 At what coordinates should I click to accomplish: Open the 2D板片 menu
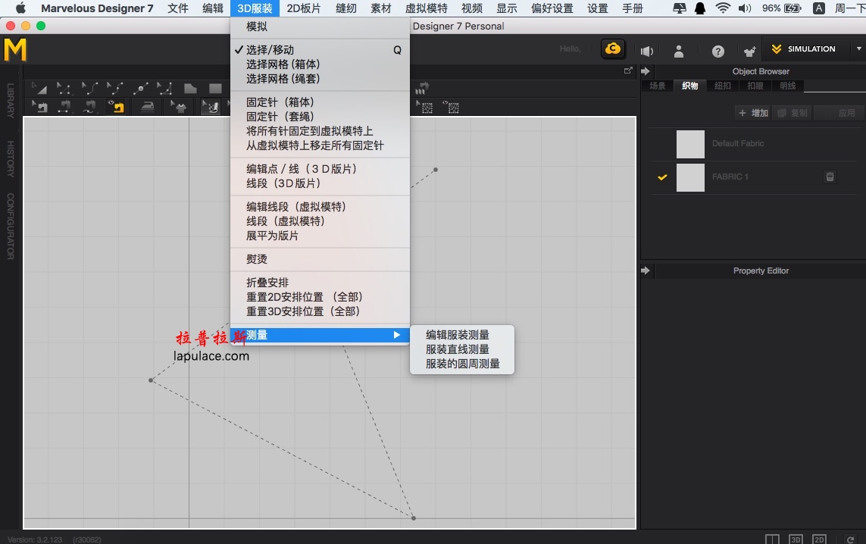(x=304, y=8)
